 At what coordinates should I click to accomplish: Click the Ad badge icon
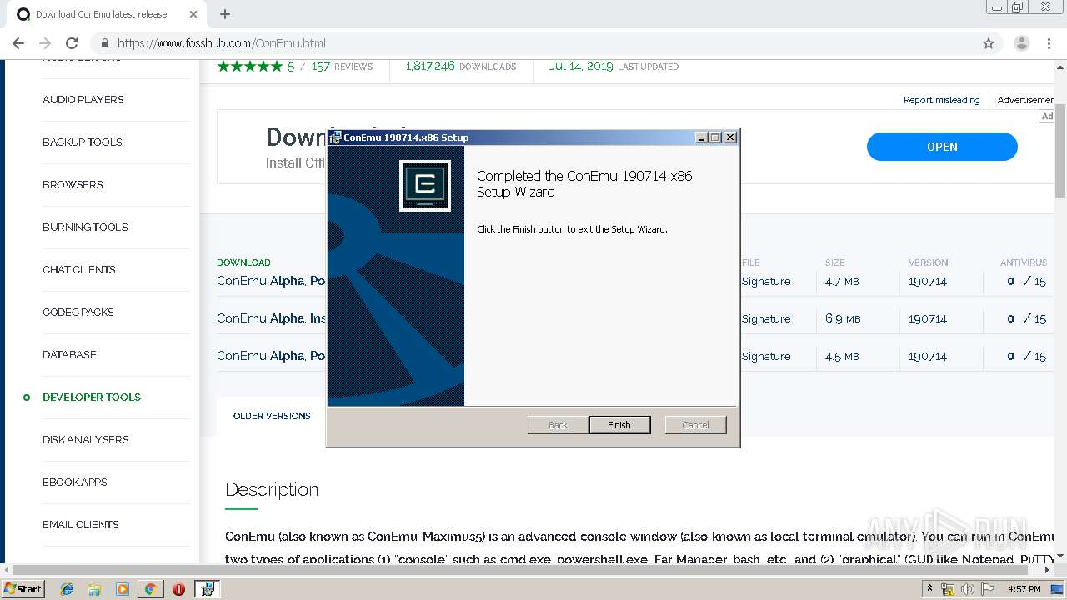tap(1047, 117)
